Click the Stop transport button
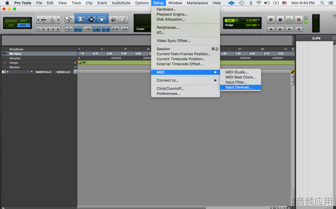 (x=280, y=20)
